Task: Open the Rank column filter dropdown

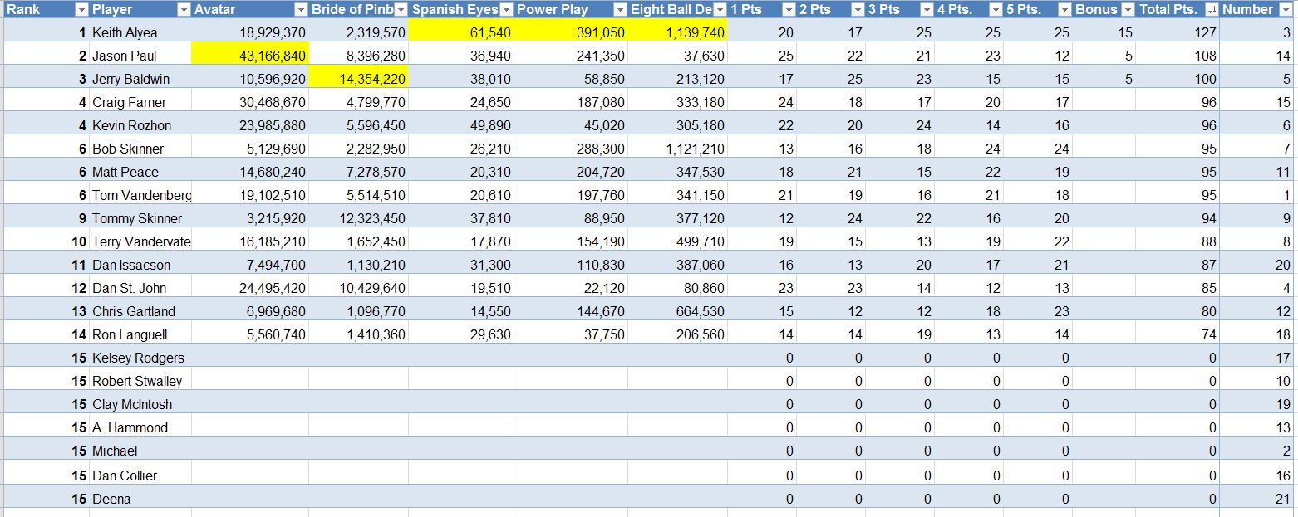Action: (81, 10)
